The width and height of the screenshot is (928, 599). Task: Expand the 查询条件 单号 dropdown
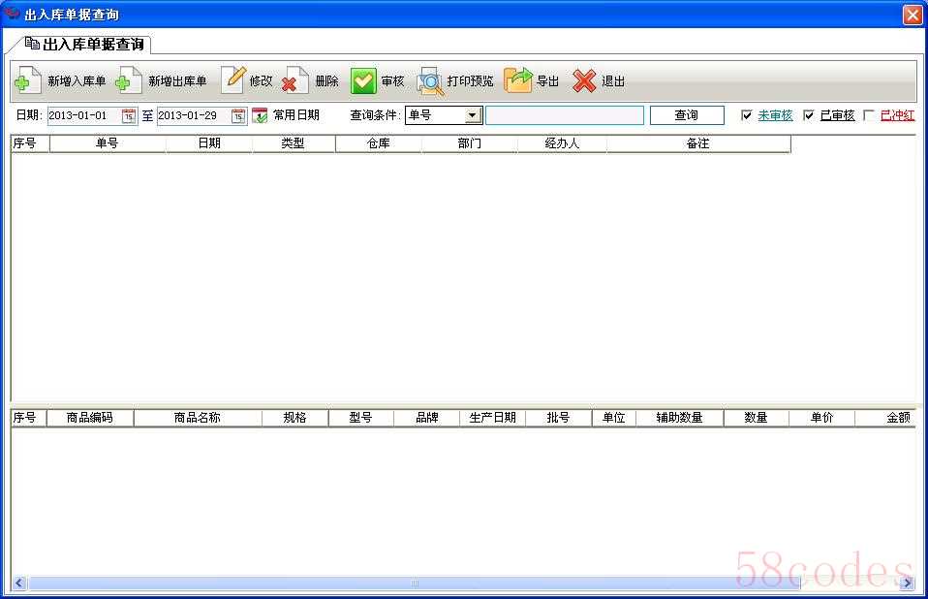click(473, 115)
